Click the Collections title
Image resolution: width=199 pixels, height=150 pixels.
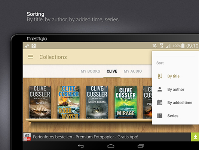(53, 57)
